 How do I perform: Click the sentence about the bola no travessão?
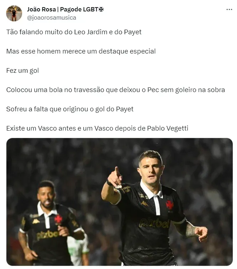point(115,90)
